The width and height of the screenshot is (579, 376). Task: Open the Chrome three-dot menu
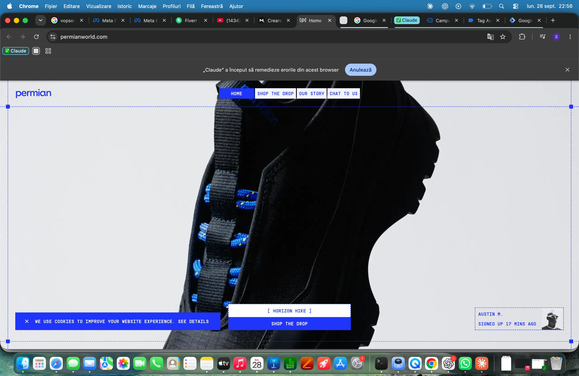(x=570, y=37)
